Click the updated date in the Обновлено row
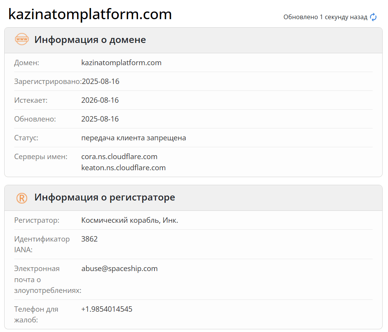This screenshot has height=332, width=388. [100, 119]
